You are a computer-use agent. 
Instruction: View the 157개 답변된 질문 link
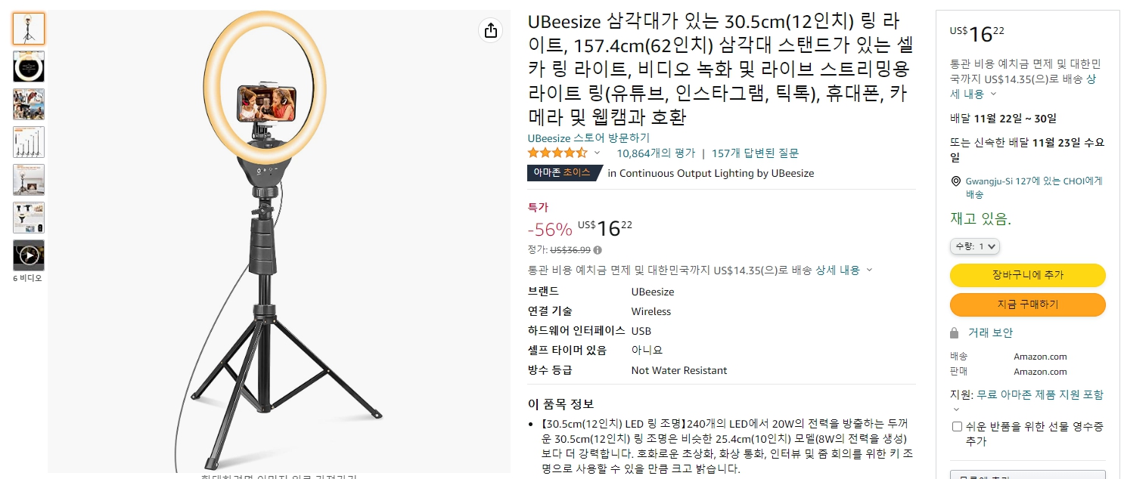(756, 152)
